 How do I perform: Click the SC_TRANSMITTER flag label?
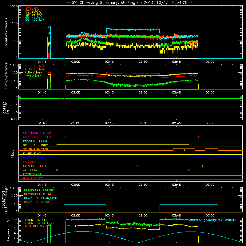click(x=36, y=149)
